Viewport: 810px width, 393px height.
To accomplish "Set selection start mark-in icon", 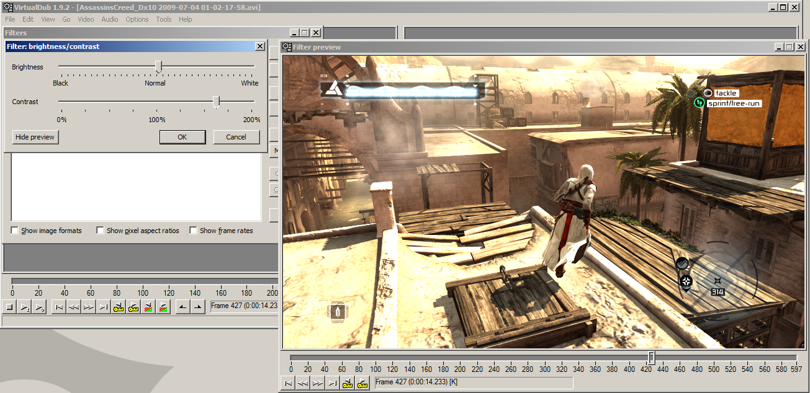I will point(183,307).
